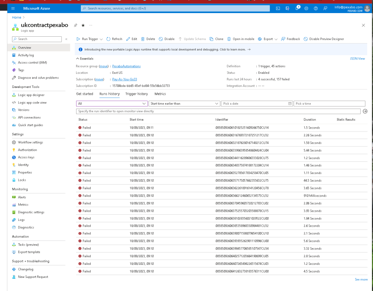Open the more options ellipsis beside title
Viewport: 373px width, 291px height.
pos(91,25)
